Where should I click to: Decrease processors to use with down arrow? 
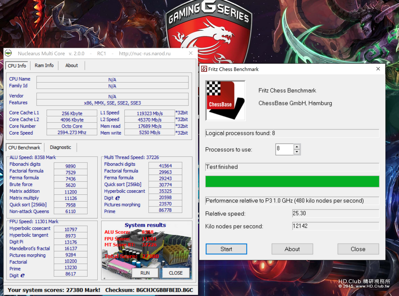tap(297, 152)
